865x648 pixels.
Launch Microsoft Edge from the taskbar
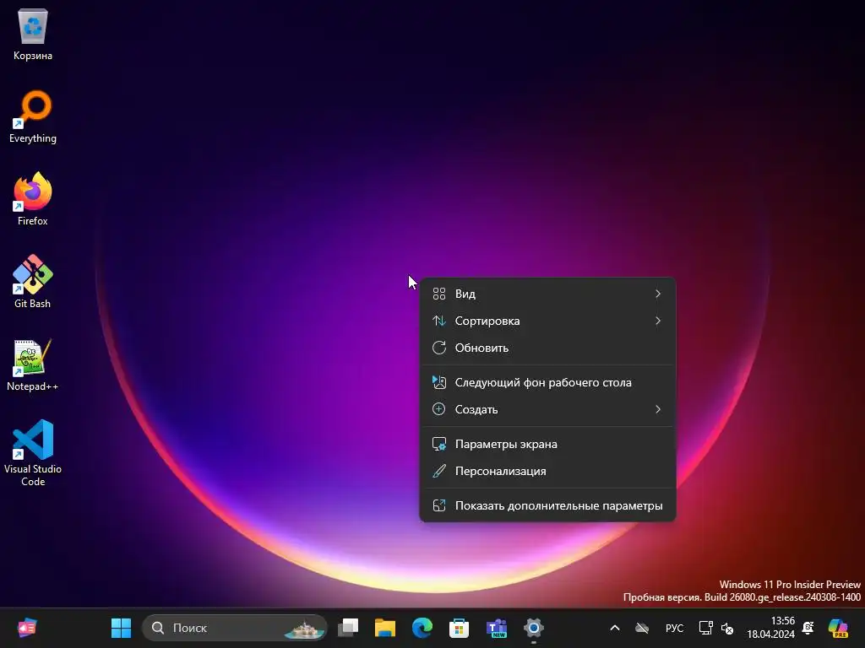click(422, 628)
